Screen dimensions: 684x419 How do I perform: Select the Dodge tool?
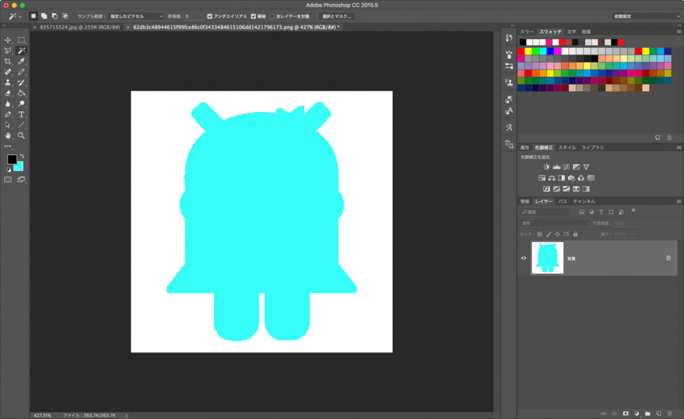(x=21, y=104)
